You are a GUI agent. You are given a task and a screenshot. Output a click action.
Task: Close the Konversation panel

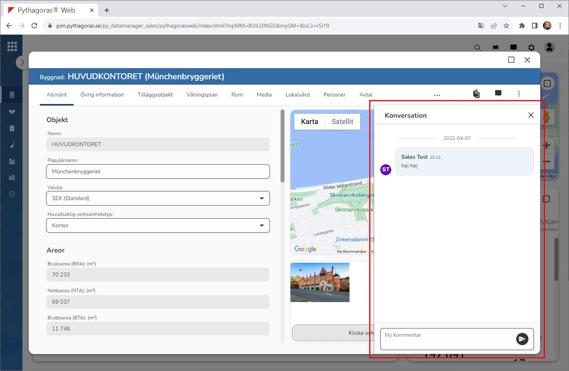pos(531,115)
